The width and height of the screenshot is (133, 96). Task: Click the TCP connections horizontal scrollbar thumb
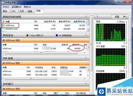pos(31,78)
